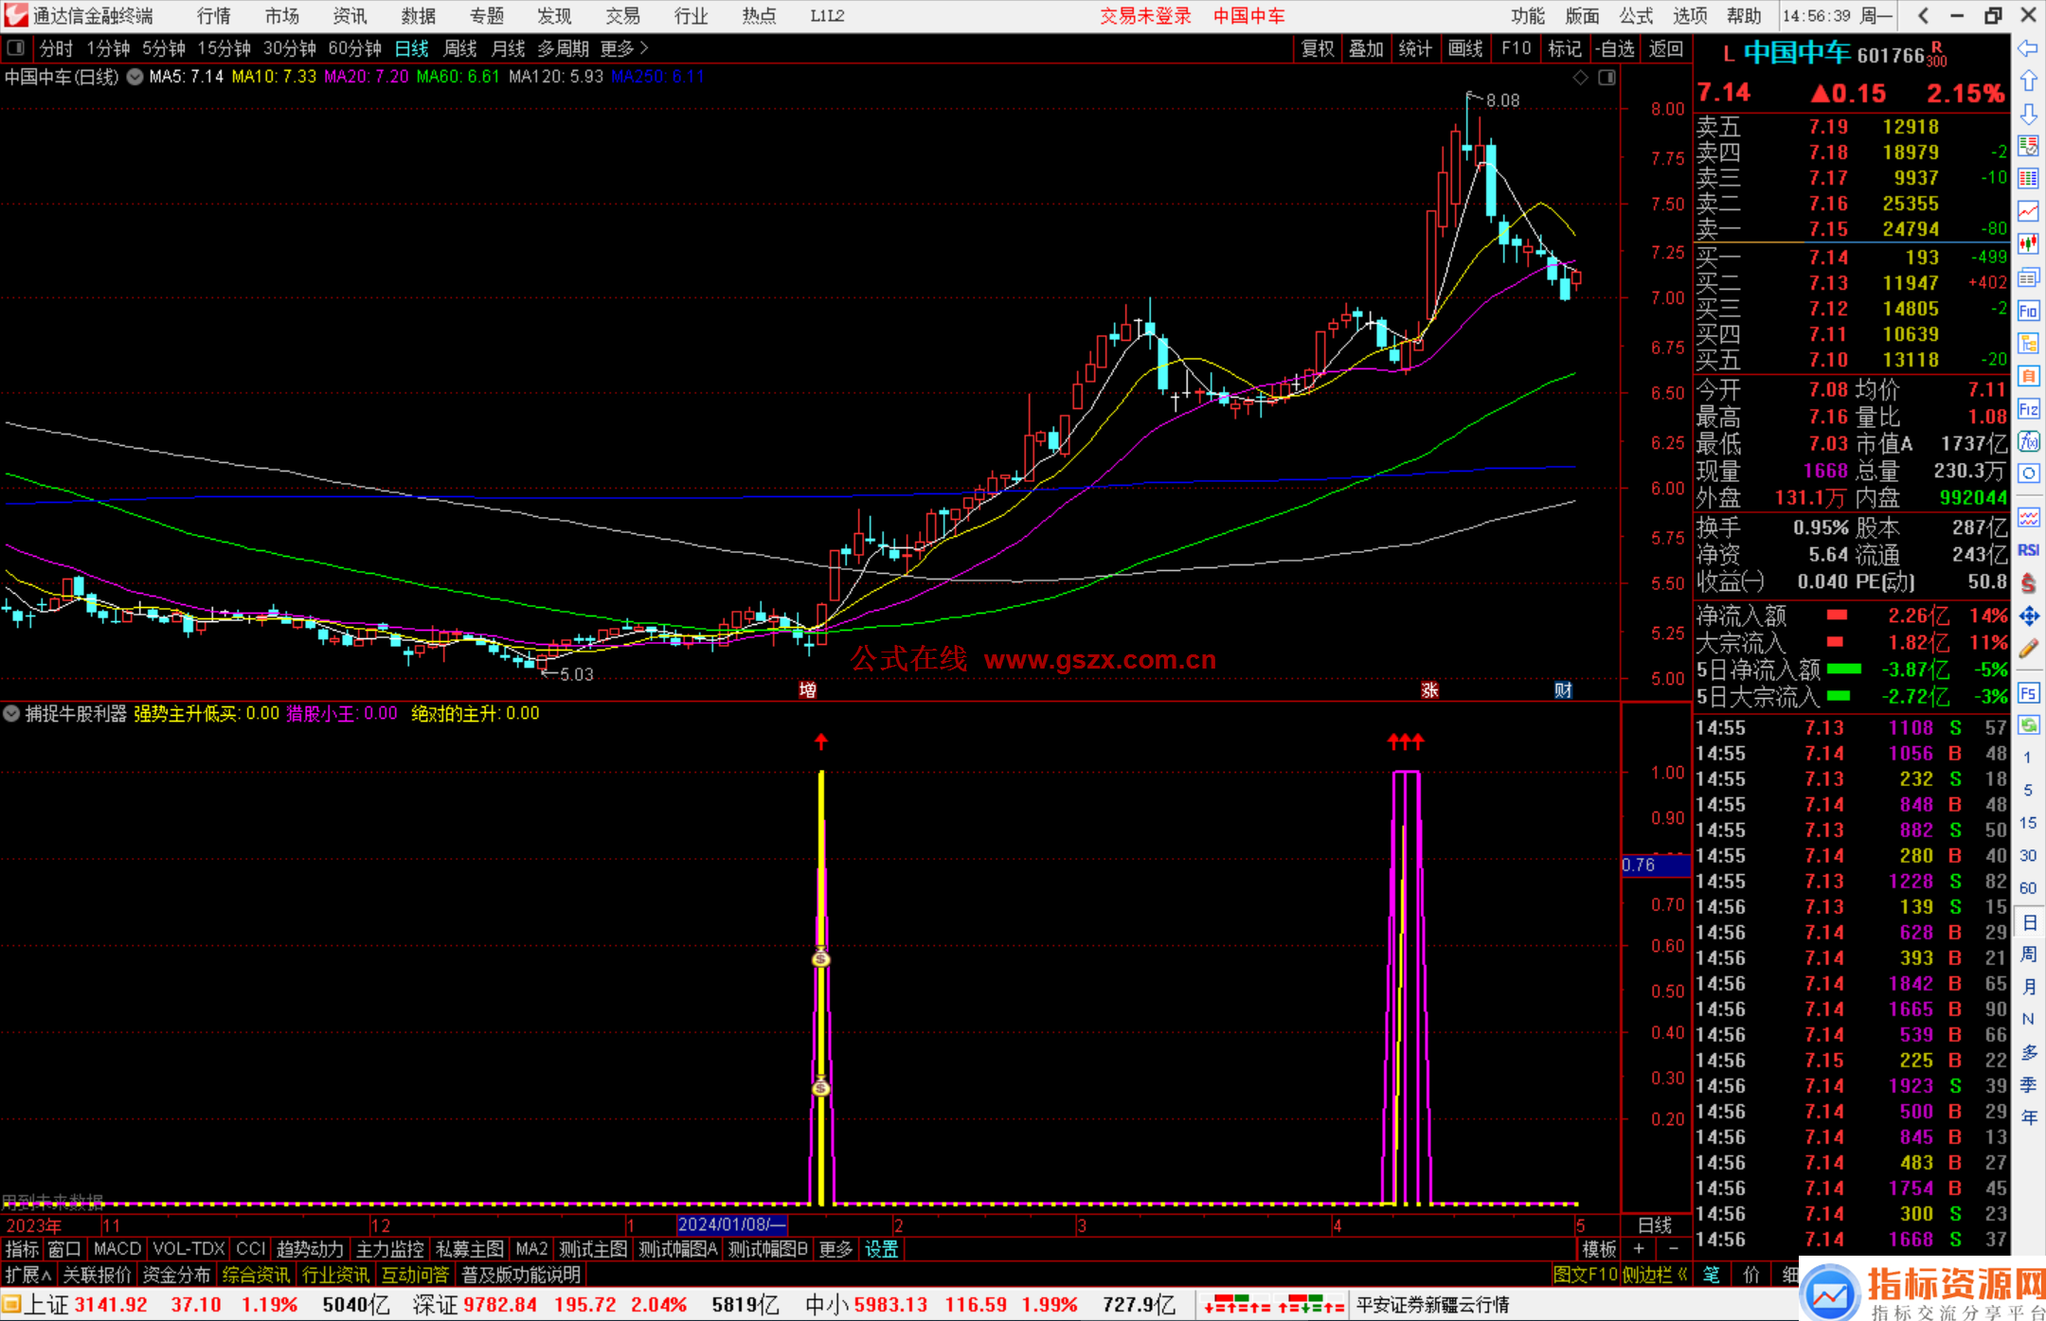The width and height of the screenshot is (2046, 1321).
Task: Switch to 15 minute period in sidebar
Action: click(x=2028, y=823)
